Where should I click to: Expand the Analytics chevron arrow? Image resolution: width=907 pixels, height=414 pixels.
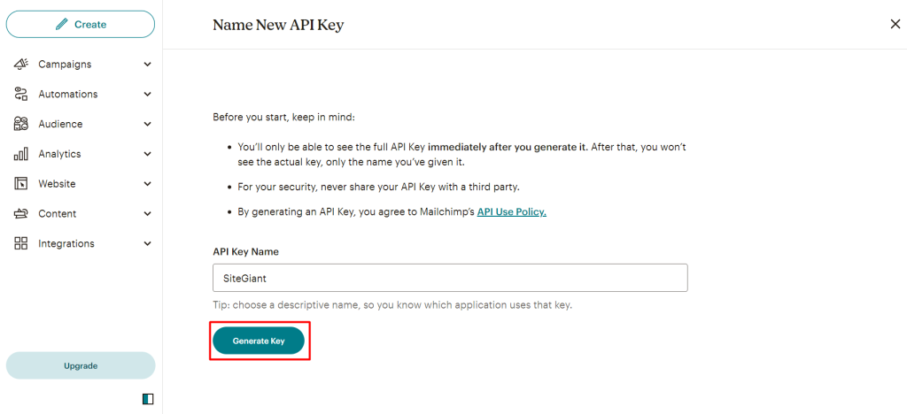point(148,154)
